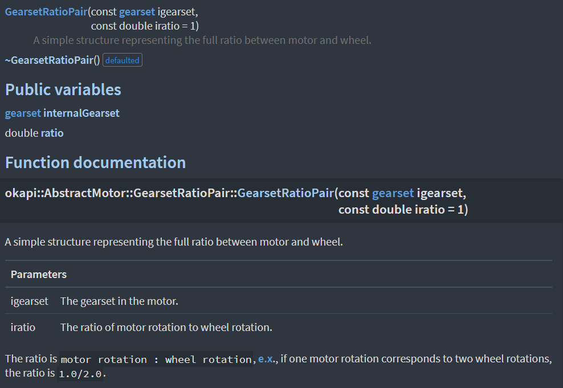Click 'The gearset in the motor.' description
This screenshot has width=563, height=388.
(119, 301)
